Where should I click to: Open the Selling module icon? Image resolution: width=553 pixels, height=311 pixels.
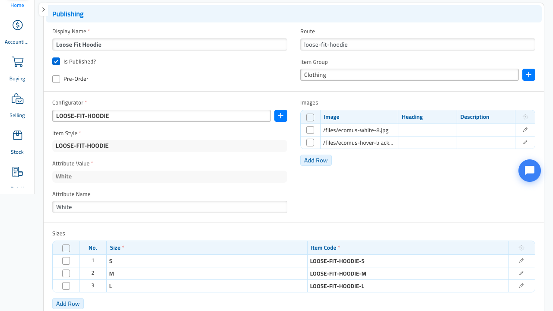tap(17, 99)
